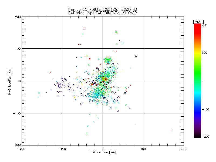Click the colorbar's "200" tick label
This screenshot has height=162, width=216.
point(204,25)
